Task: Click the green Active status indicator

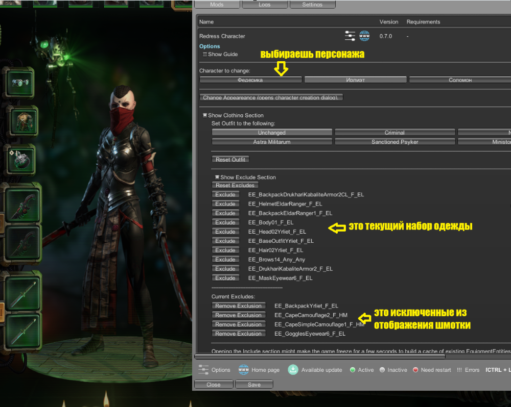Action: [352, 370]
